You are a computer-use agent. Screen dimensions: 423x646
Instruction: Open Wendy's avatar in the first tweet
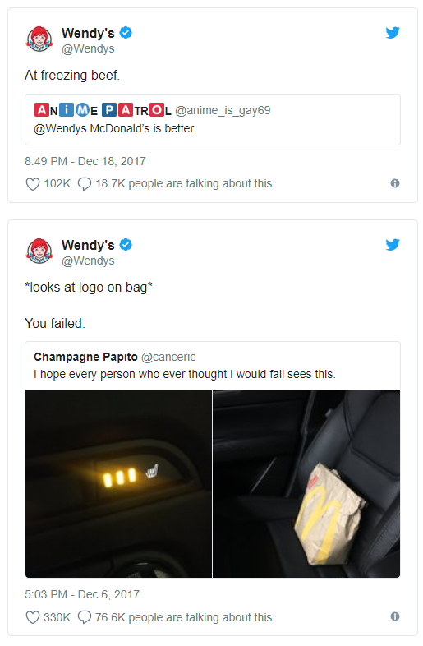tap(39, 39)
